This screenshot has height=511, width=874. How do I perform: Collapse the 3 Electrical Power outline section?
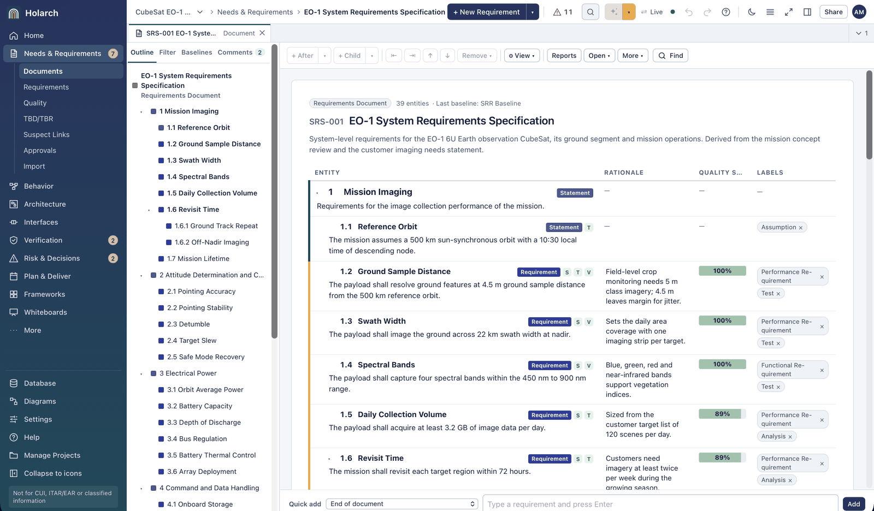point(141,374)
